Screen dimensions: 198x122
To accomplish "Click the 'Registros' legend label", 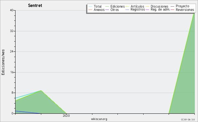I will (x=138, y=10).
